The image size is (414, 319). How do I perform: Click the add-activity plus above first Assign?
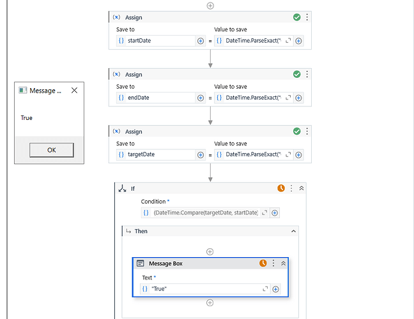[x=210, y=5]
